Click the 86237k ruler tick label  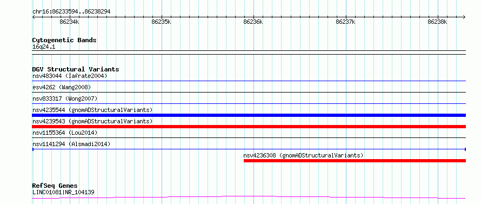tap(346, 22)
